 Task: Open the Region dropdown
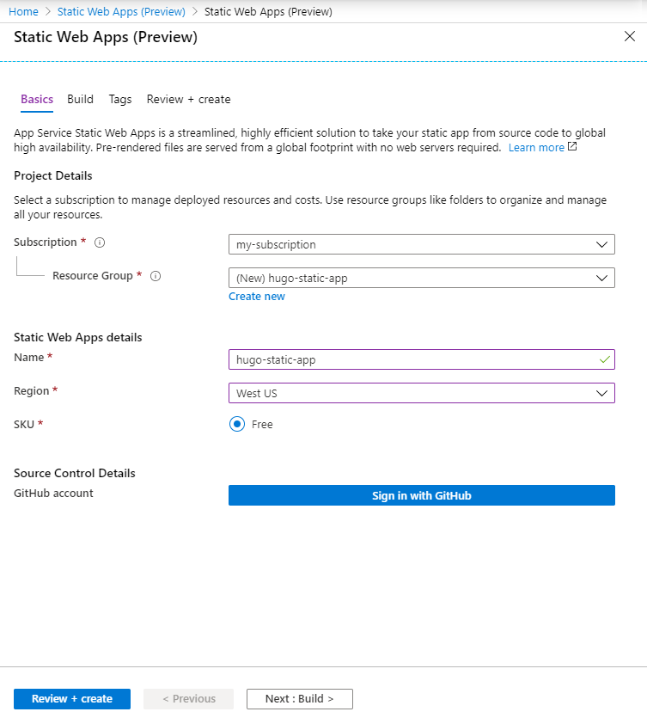422,393
